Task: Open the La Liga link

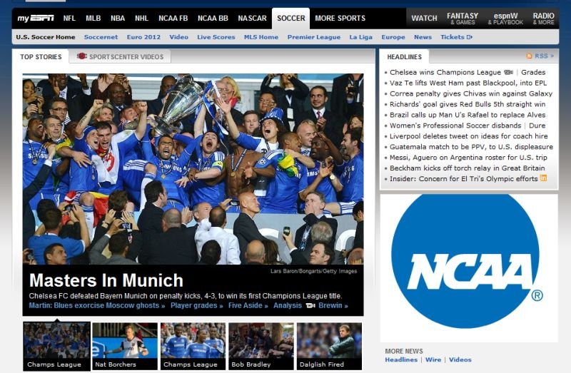Action: 361,37
